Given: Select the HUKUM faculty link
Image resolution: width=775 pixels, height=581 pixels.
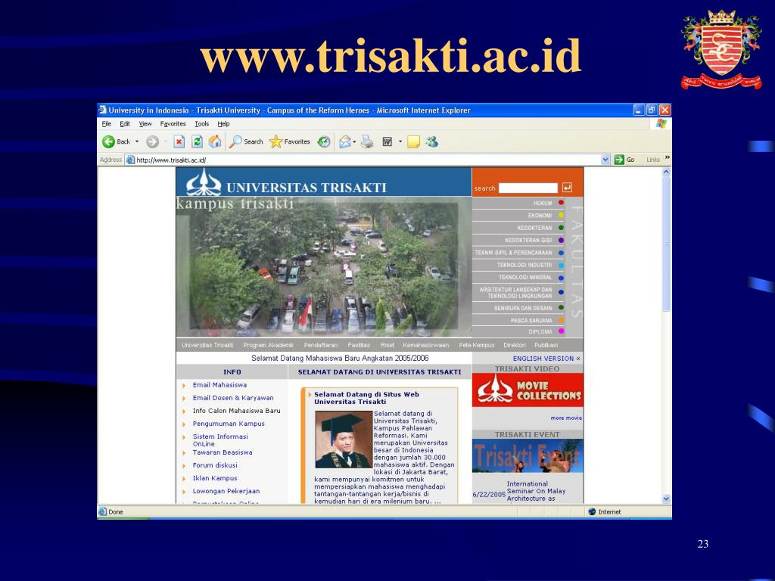Looking at the screenshot, I should point(543,203).
